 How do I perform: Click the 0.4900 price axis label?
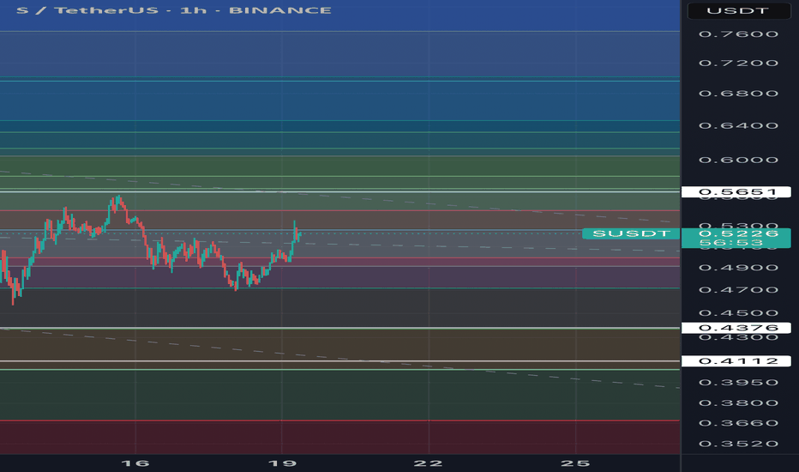pos(738,268)
